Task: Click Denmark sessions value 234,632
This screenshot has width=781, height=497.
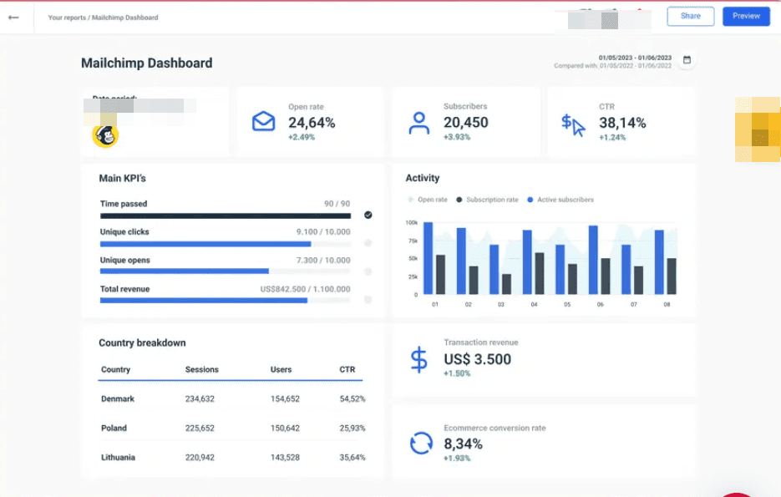Action: 200,399
